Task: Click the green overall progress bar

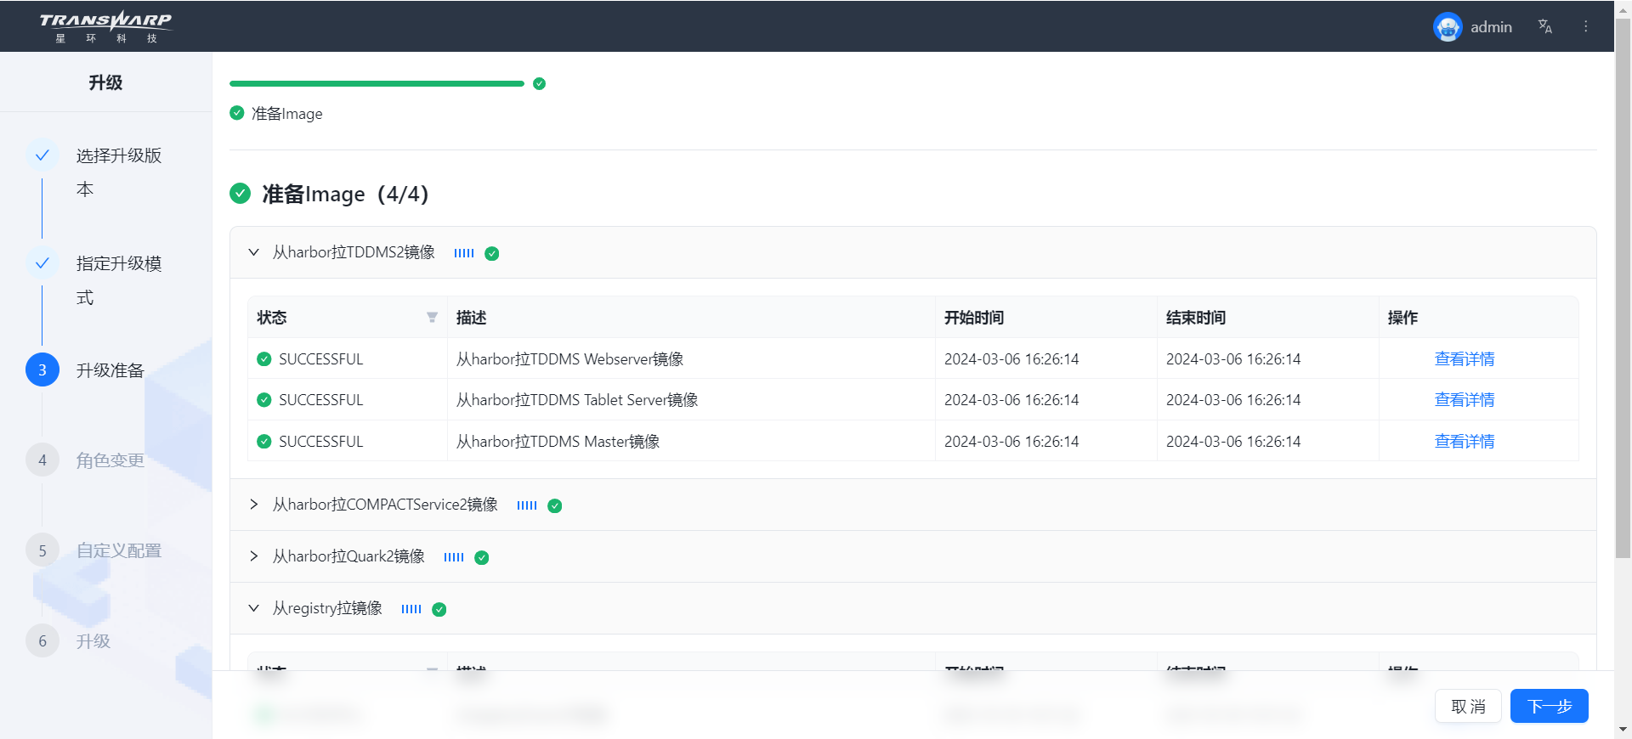Action: click(377, 83)
